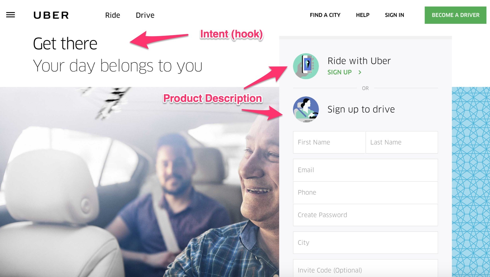
Task: Click into the Phone field
Action: coord(365,193)
